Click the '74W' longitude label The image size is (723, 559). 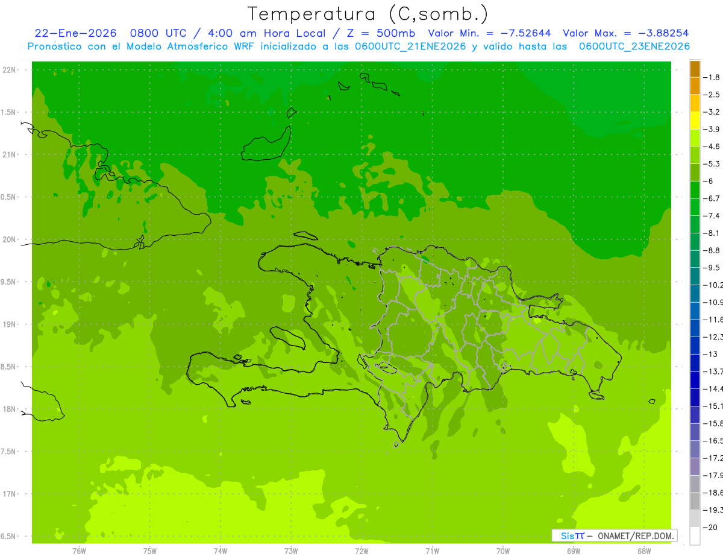[x=220, y=551]
